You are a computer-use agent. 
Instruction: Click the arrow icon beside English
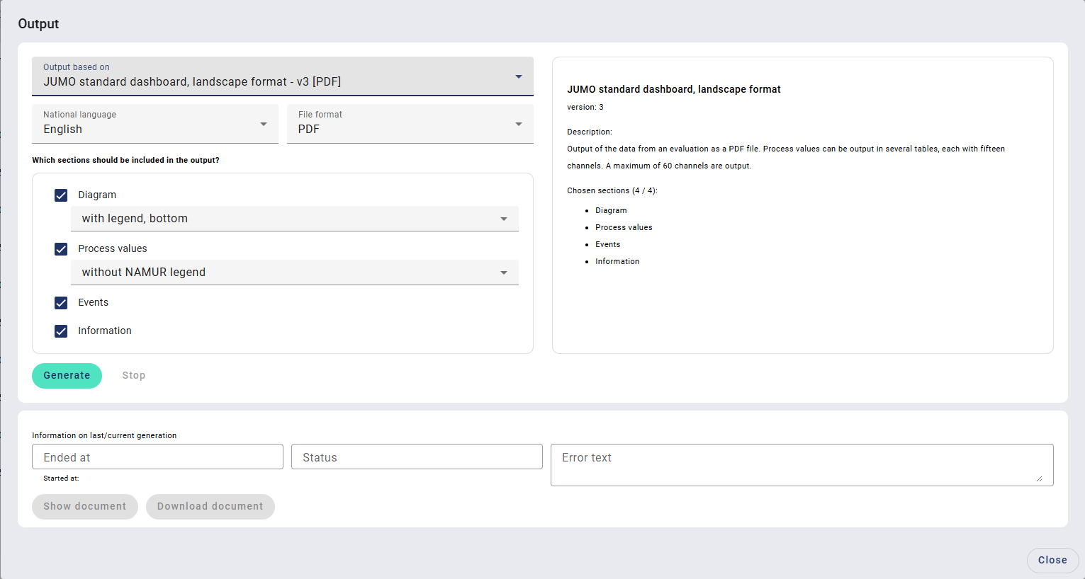coord(264,125)
